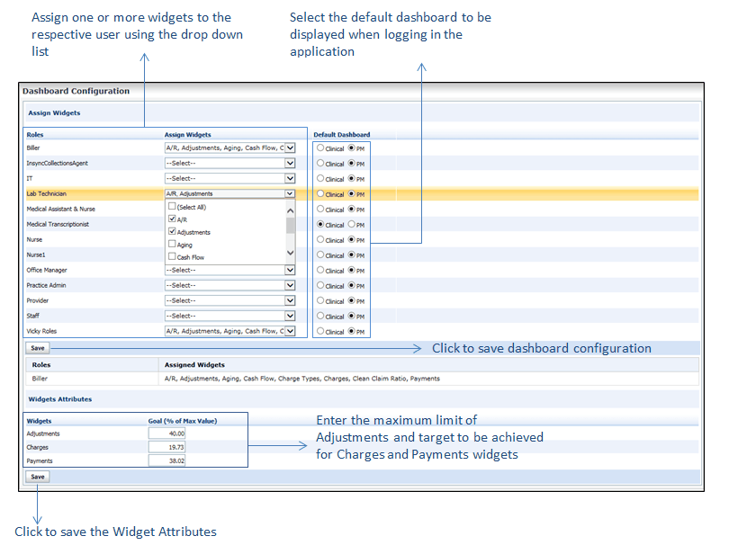The width and height of the screenshot is (729, 545).
Task: Select PM dashboard for Vicky Roles
Action: click(x=352, y=331)
